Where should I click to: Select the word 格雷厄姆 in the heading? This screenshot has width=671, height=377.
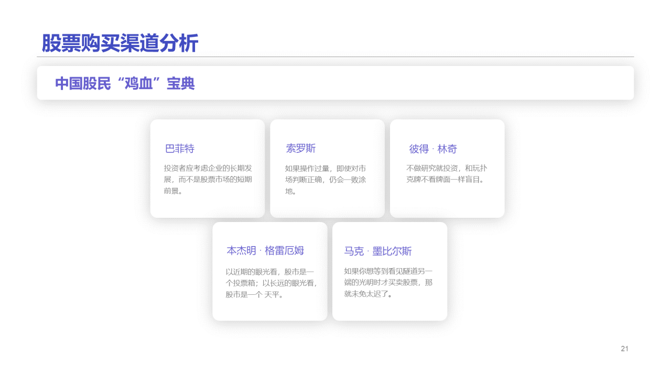coord(285,251)
